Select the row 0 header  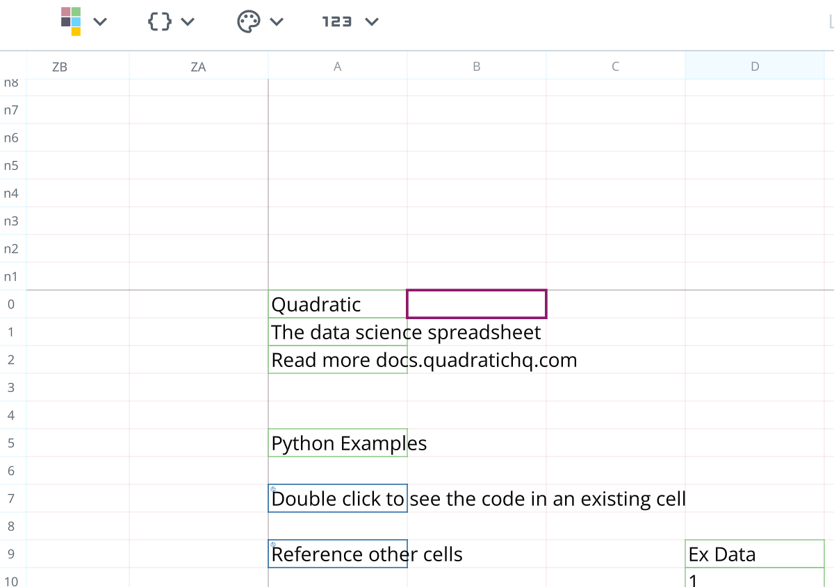tap(12, 304)
